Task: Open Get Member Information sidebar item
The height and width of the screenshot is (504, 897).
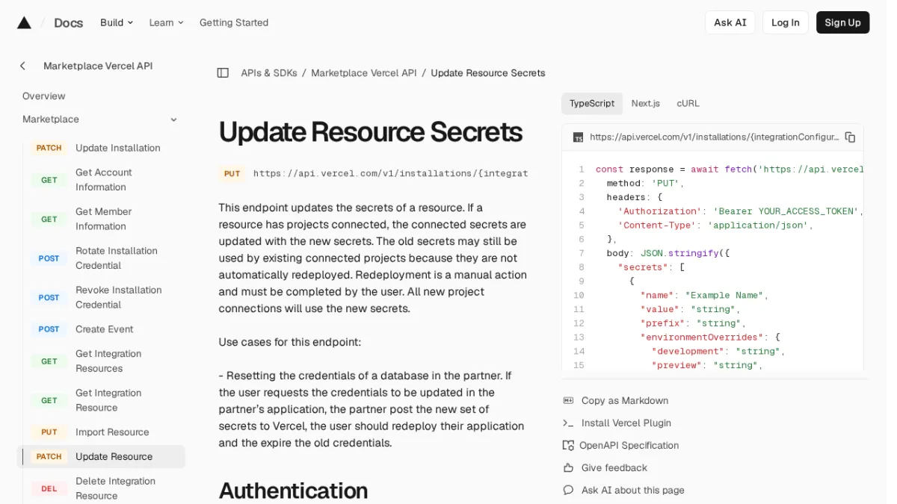Action: coord(104,219)
